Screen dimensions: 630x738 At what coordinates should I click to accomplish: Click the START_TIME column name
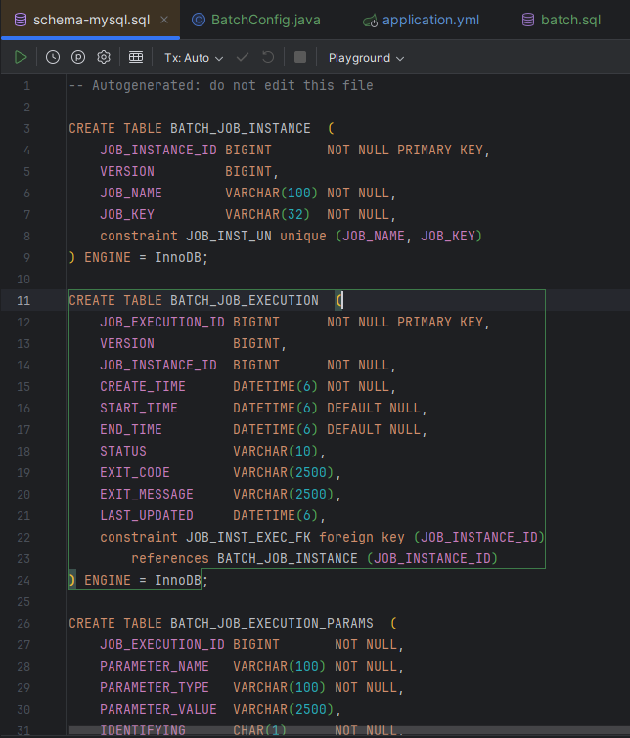point(139,408)
